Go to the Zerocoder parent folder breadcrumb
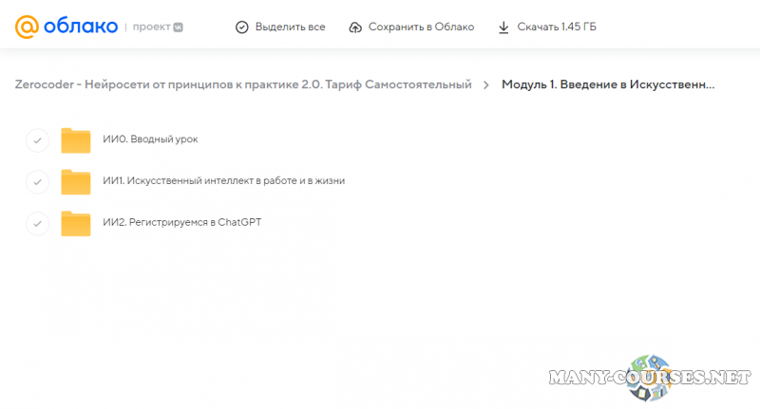This screenshot has width=760, height=409. pos(243,84)
